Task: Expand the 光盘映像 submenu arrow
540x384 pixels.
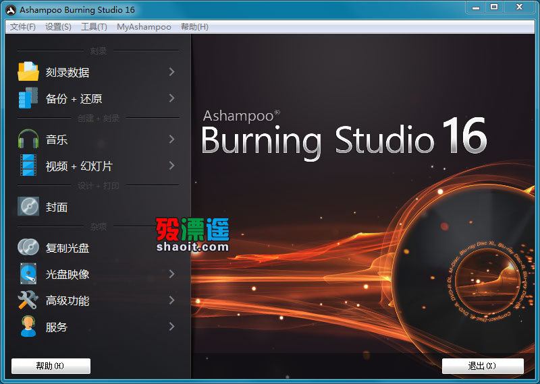Action: point(171,274)
